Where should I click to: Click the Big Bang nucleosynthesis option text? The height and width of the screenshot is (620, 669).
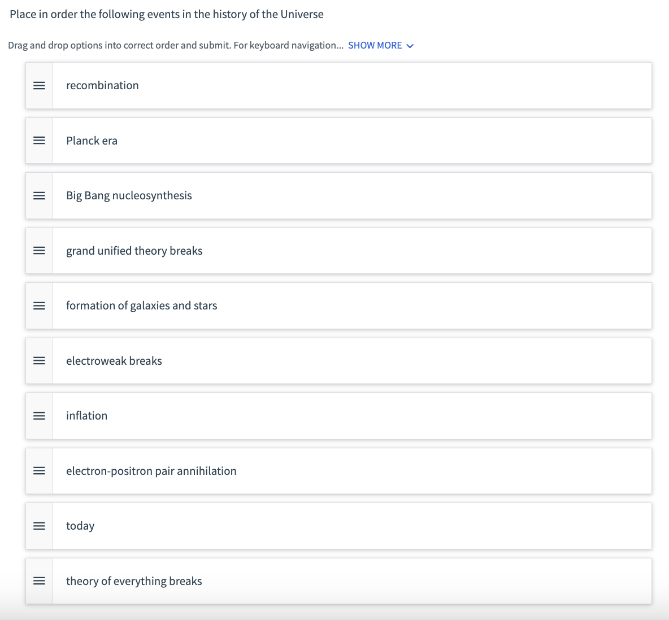coord(129,196)
